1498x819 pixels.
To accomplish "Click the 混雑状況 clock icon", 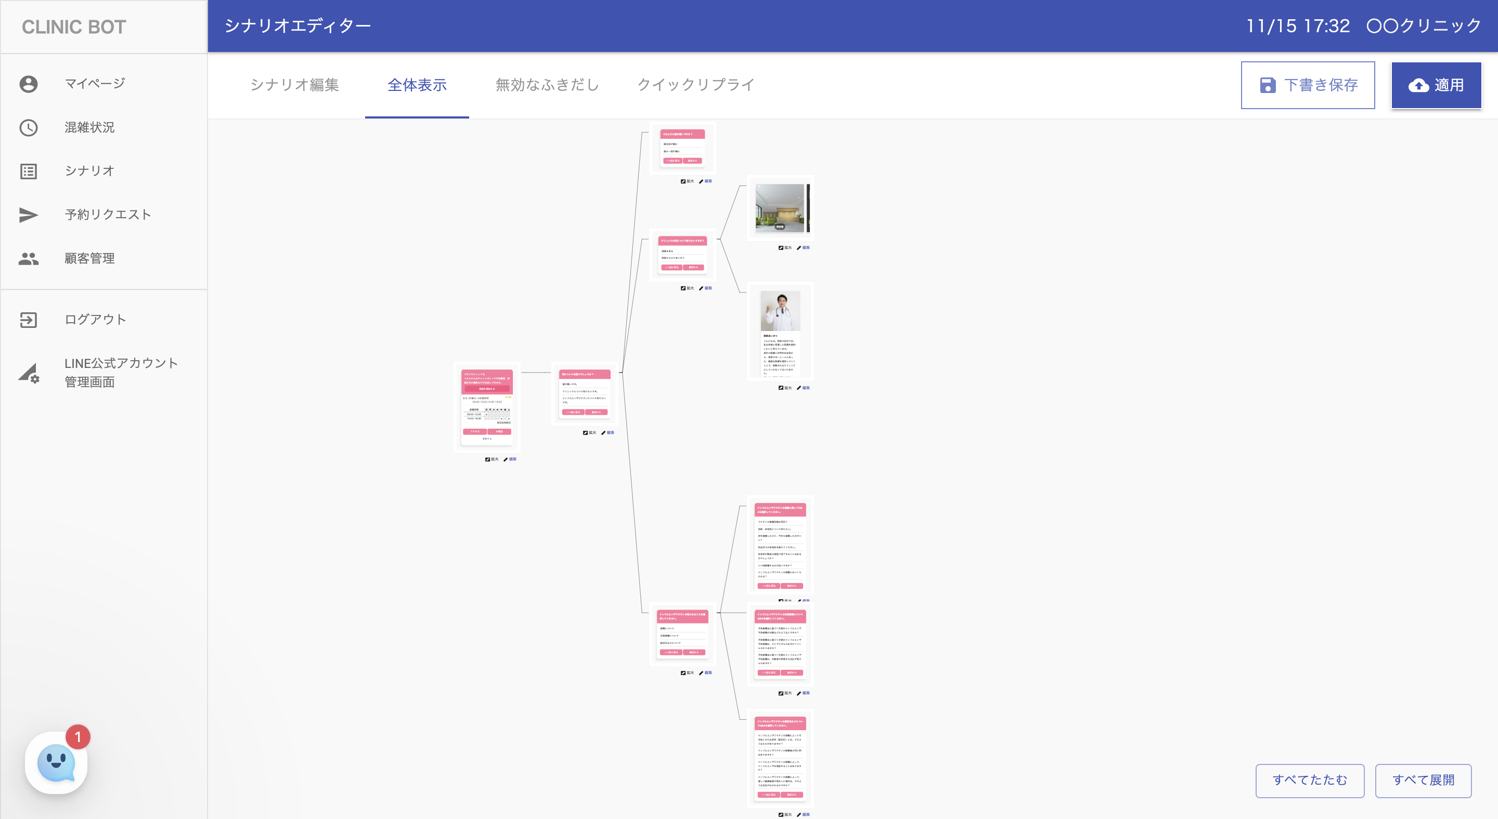I will 29,127.
